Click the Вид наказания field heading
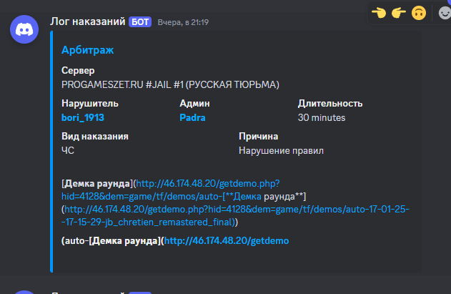 (x=95, y=136)
